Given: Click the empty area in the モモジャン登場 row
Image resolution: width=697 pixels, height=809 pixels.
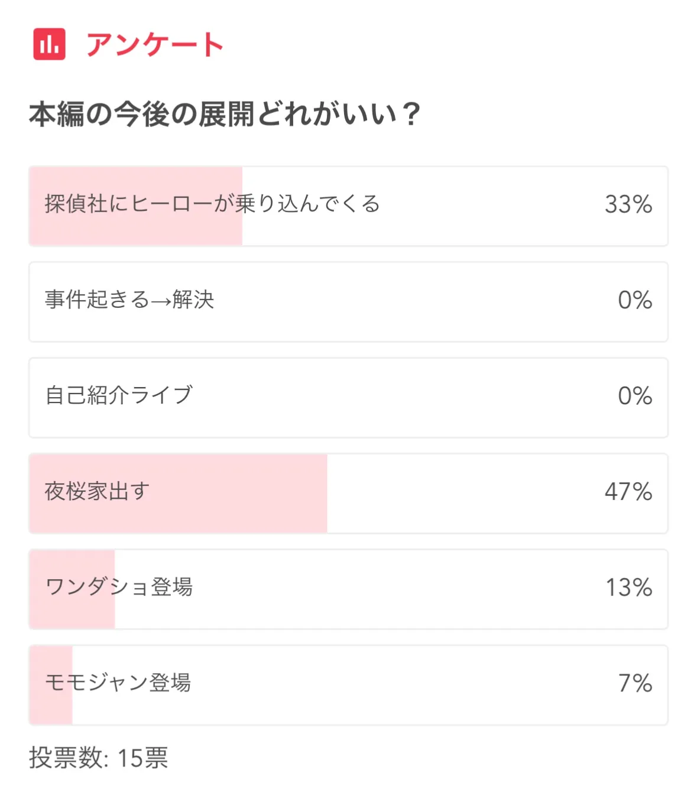Looking at the screenshot, I should tap(384, 685).
